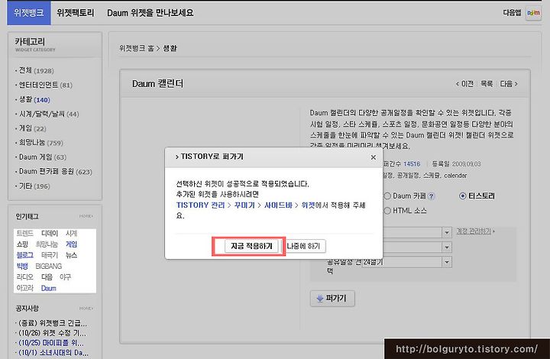
Task: Click the 다음앱 link in header
Action: pyautogui.click(x=512, y=13)
